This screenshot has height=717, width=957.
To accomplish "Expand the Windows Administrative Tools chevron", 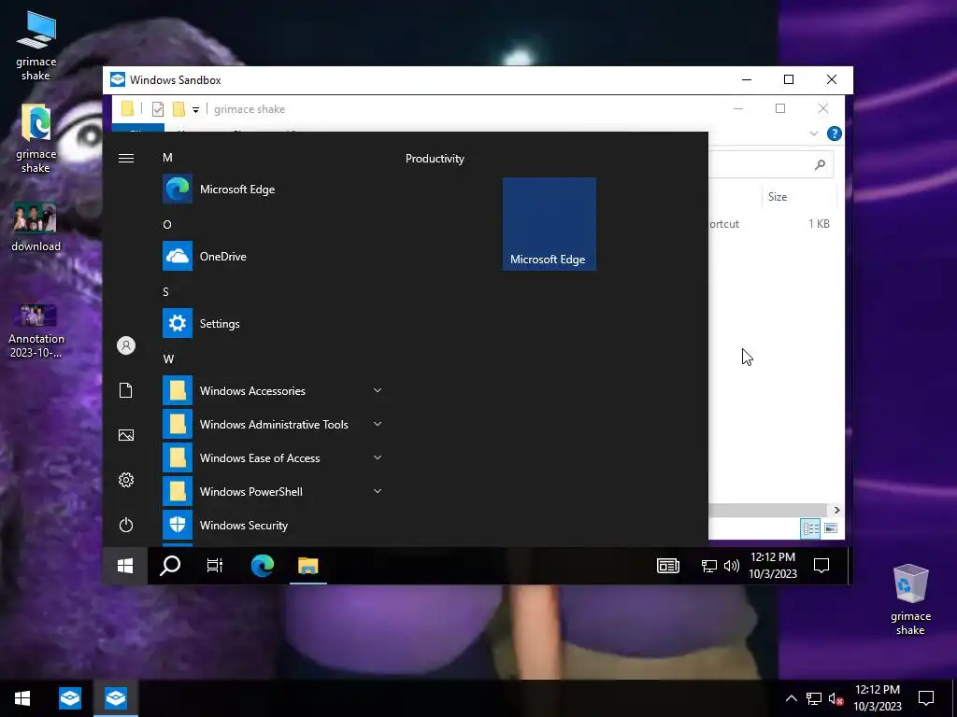I will pos(378,424).
